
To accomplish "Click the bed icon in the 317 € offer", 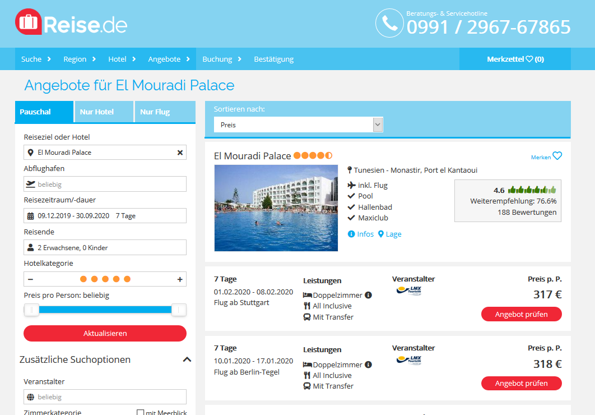I will point(308,295).
